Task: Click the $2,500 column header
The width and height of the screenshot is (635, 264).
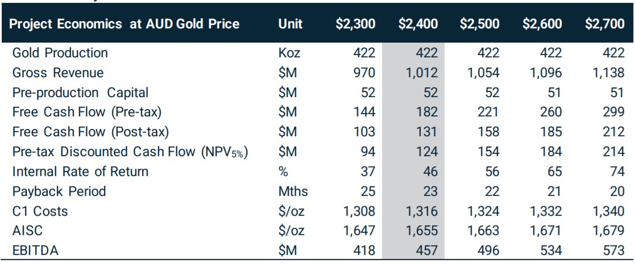Action: point(480,24)
